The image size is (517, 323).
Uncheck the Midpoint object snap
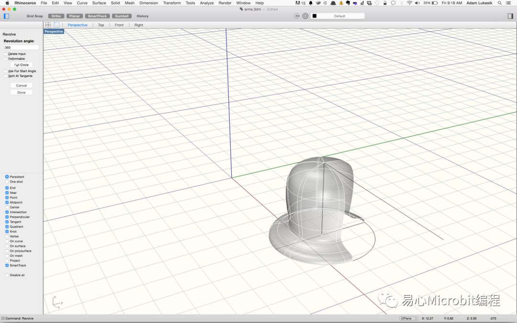click(x=7, y=202)
